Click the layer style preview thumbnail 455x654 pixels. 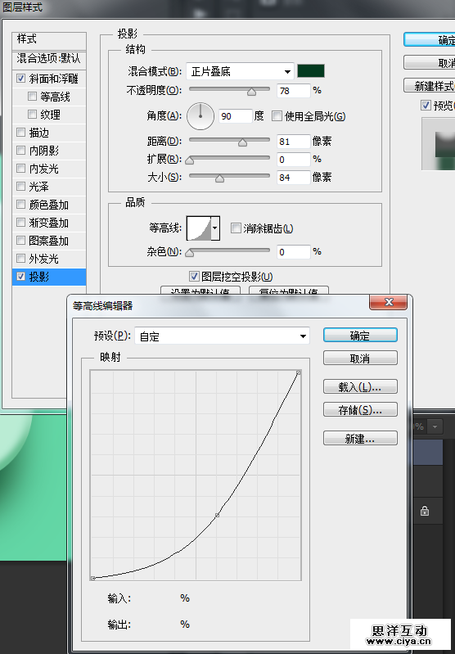tap(438, 144)
